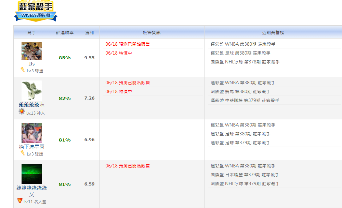Click 錢錢錢錢來 06/18 特價中 link
This screenshot has width=342, height=208.
pyautogui.click(x=119, y=92)
